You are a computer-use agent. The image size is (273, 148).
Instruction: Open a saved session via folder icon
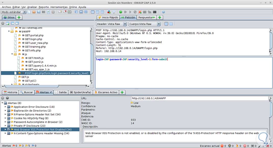(34, 12)
